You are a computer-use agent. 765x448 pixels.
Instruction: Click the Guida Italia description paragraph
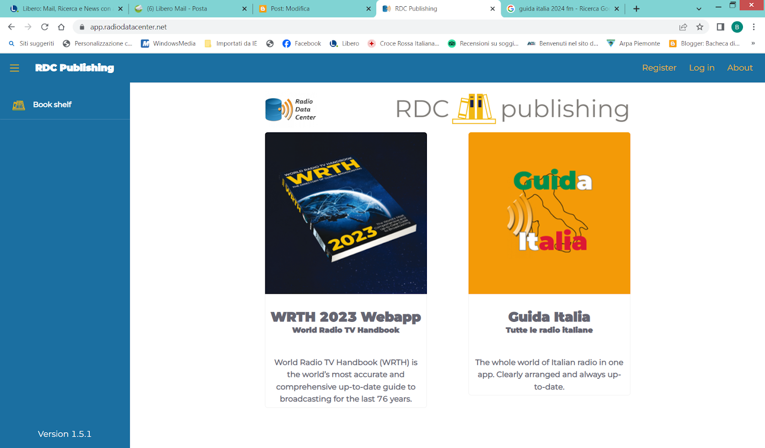pos(549,374)
